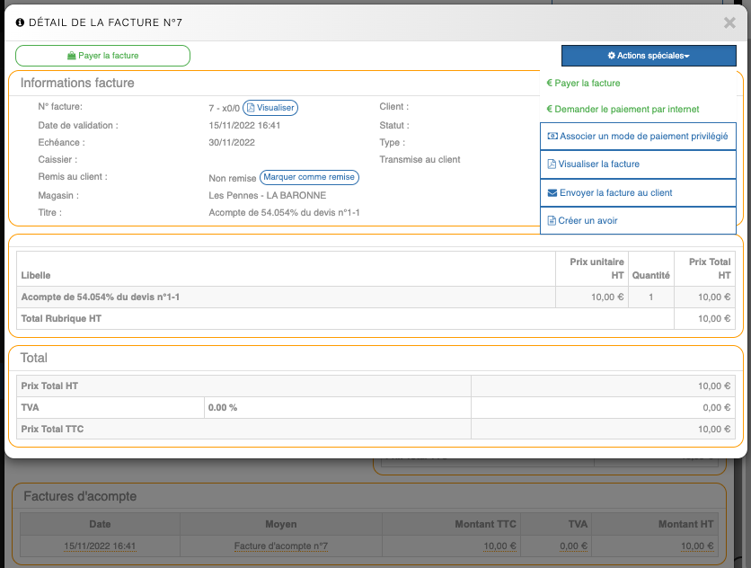
Task: Collapse the Actions spéciales dropdown
Action: pos(649,56)
